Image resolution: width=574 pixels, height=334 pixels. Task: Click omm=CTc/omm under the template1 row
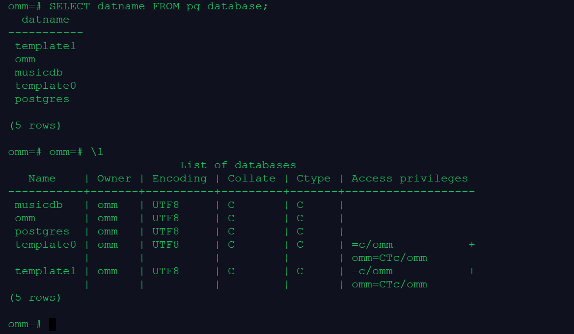click(389, 284)
